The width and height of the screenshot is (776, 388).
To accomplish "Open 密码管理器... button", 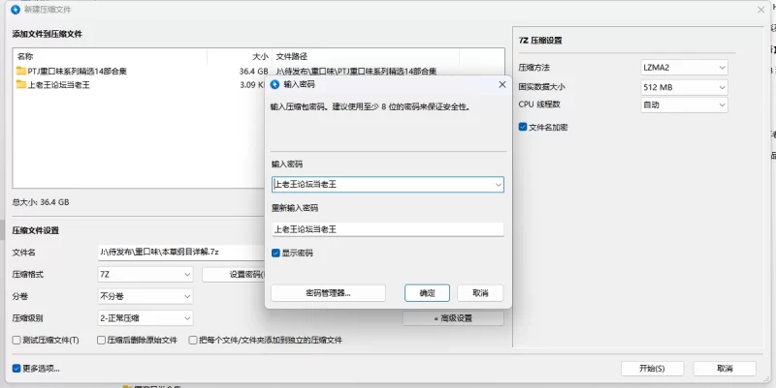I will 328,293.
